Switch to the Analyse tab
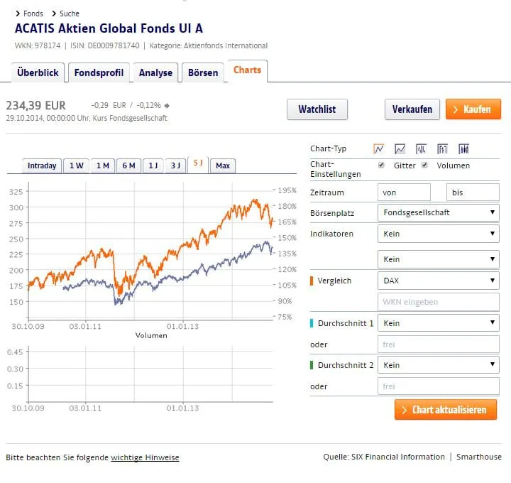 [155, 72]
